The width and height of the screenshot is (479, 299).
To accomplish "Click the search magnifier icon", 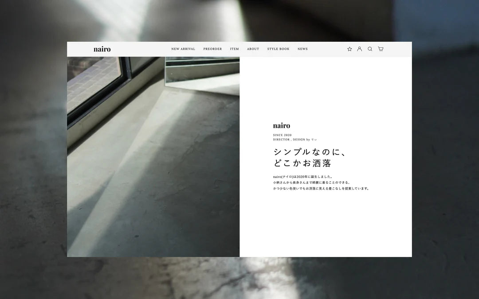I will click(370, 49).
